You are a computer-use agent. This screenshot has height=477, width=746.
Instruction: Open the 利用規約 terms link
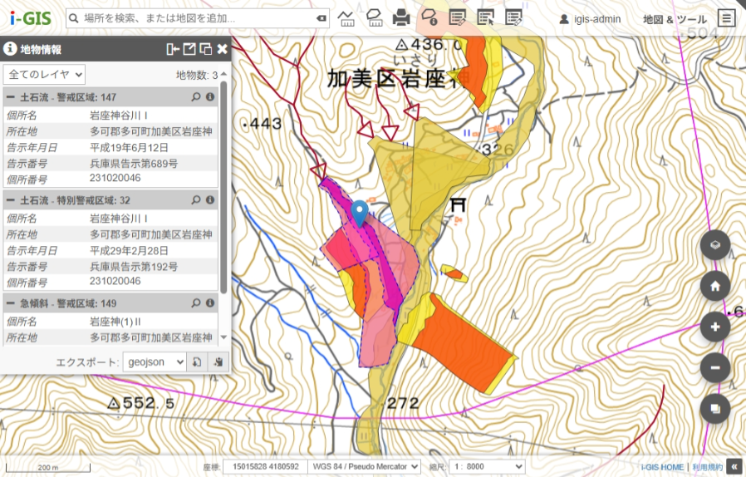[x=707, y=467]
